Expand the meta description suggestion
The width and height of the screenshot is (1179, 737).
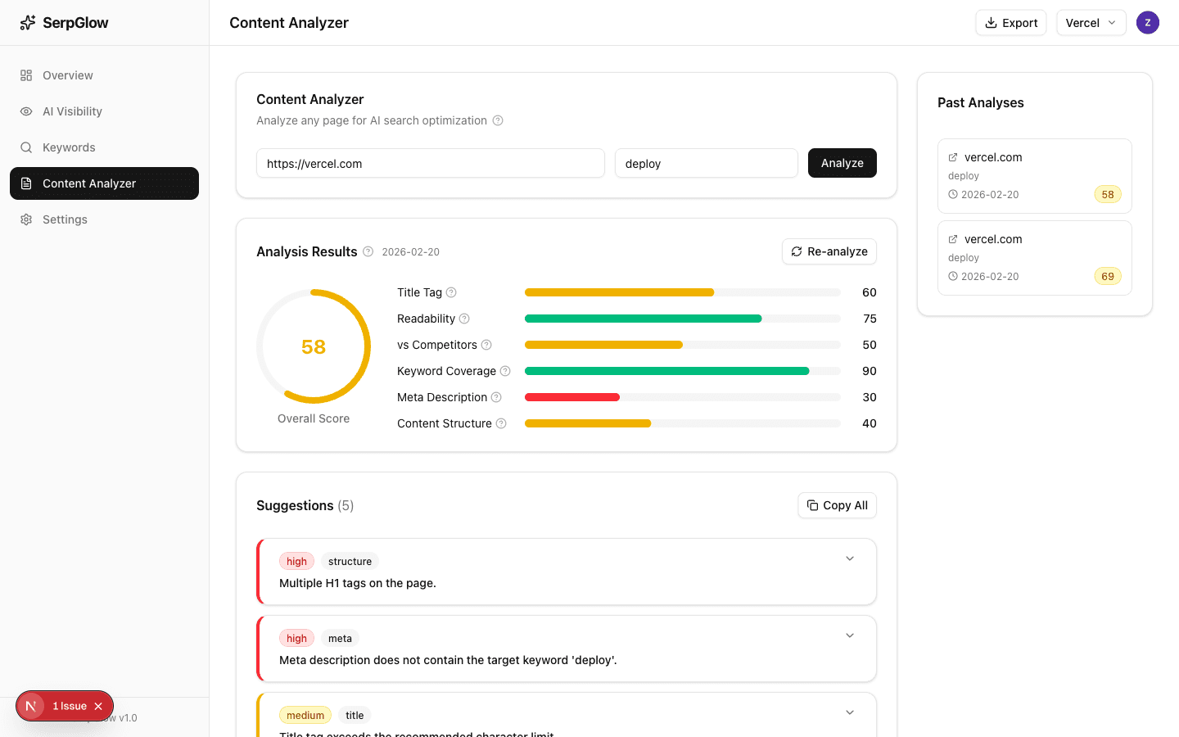pos(849,635)
